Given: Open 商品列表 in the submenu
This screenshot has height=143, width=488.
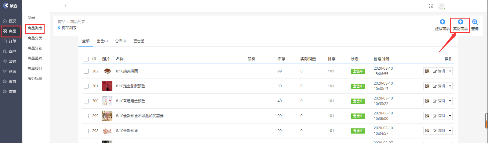Looking at the screenshot, I should (x=35, y=28).
